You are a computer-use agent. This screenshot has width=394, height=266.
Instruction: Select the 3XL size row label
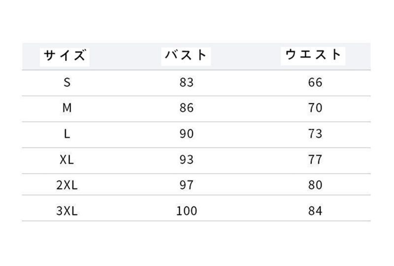pyautogui.click(x=67, y=211)
